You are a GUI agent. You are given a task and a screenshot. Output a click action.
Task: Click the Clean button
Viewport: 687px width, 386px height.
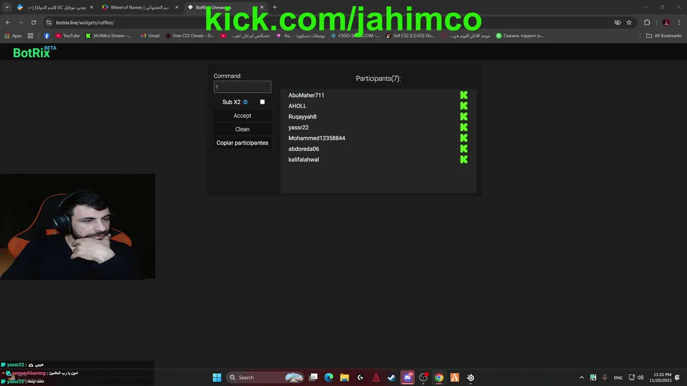pos(242,129)
